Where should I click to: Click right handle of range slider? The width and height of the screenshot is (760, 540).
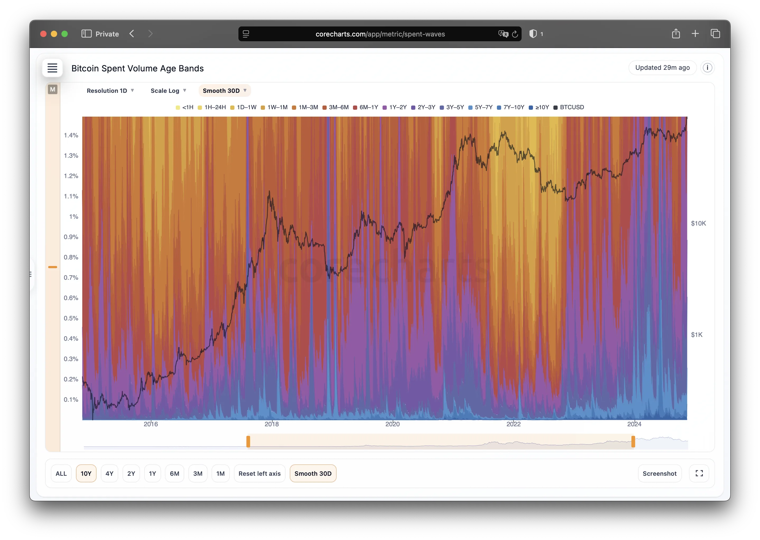coord(633,442)
